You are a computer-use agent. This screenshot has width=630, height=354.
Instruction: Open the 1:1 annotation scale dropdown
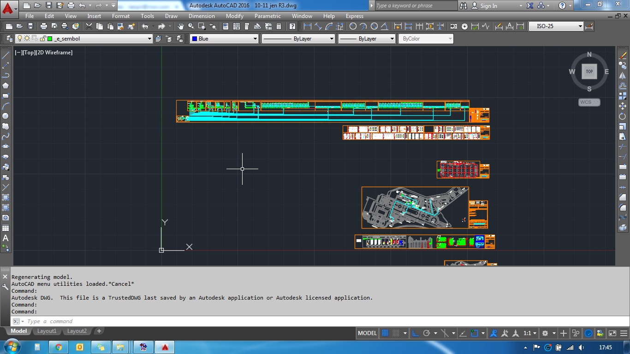(530, 333)
